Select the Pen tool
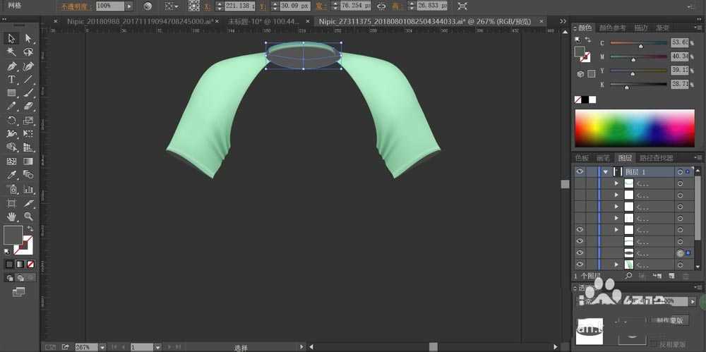Screen dimensions: 706x352 click(x=12, y=66)
